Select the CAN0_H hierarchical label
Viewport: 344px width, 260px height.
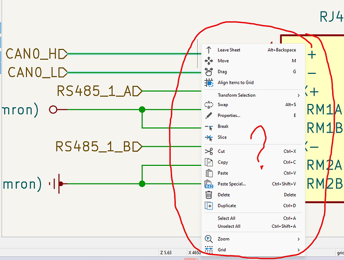tap(36, 54)
